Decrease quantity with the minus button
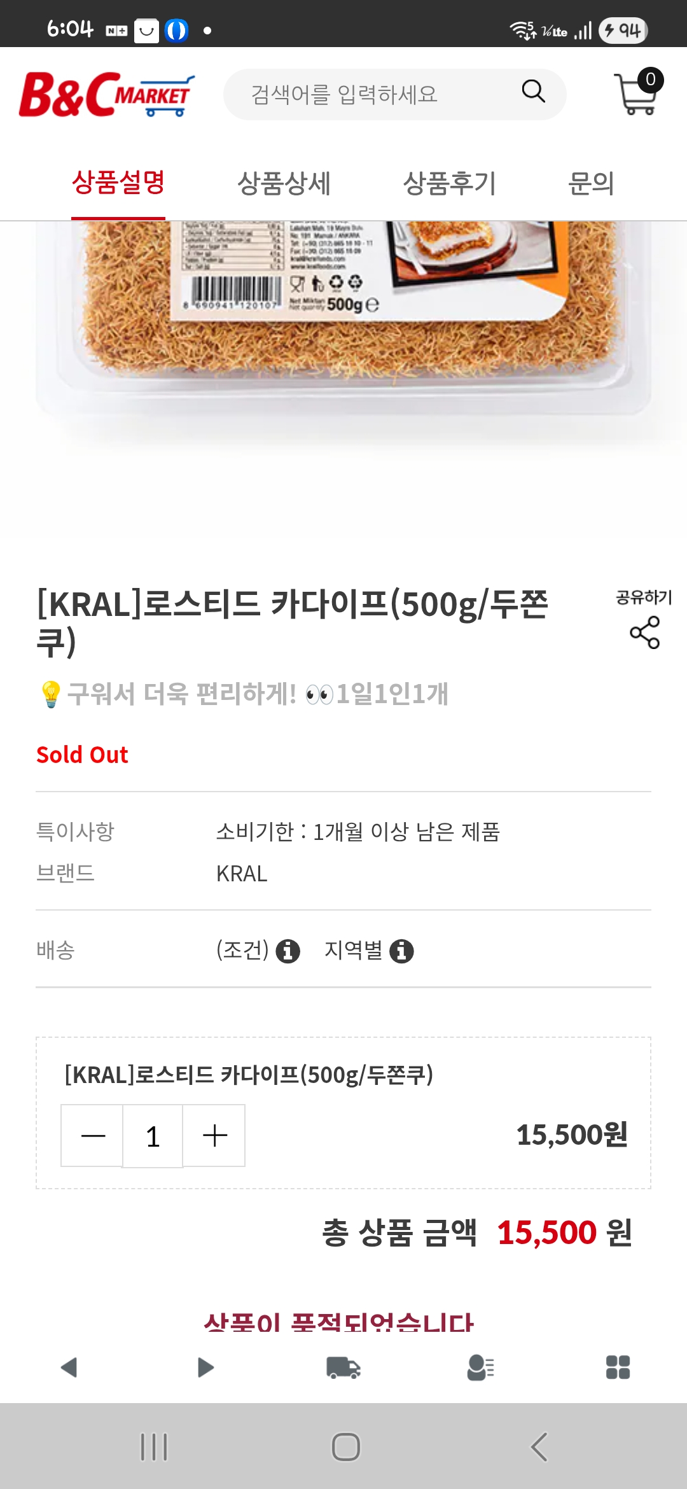 [x=93, y=1136]
